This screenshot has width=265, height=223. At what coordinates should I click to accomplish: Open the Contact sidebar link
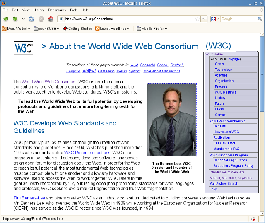(221, 115)
